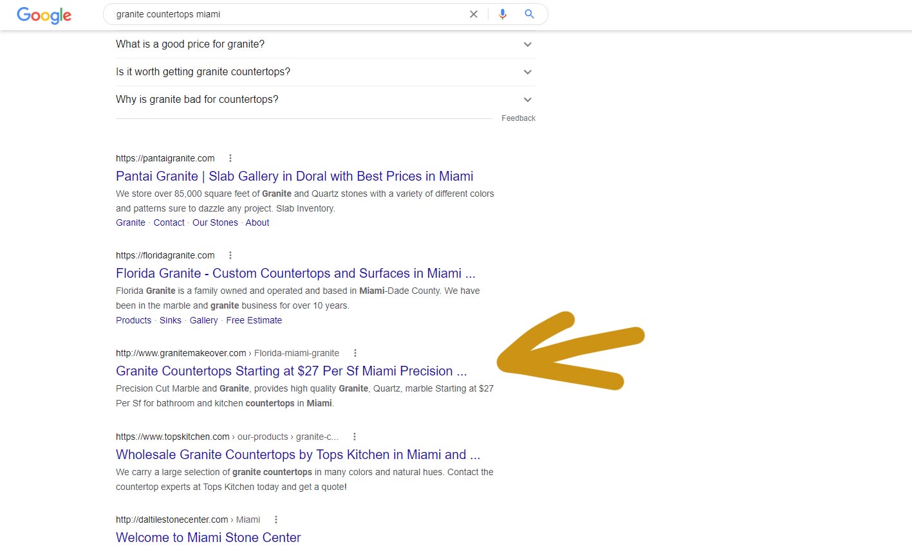Click the topskitchen.com our-products URL
912x551 pixels.
(227, 437)
